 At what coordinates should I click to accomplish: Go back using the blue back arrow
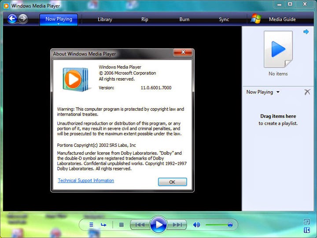click(12, 19)
